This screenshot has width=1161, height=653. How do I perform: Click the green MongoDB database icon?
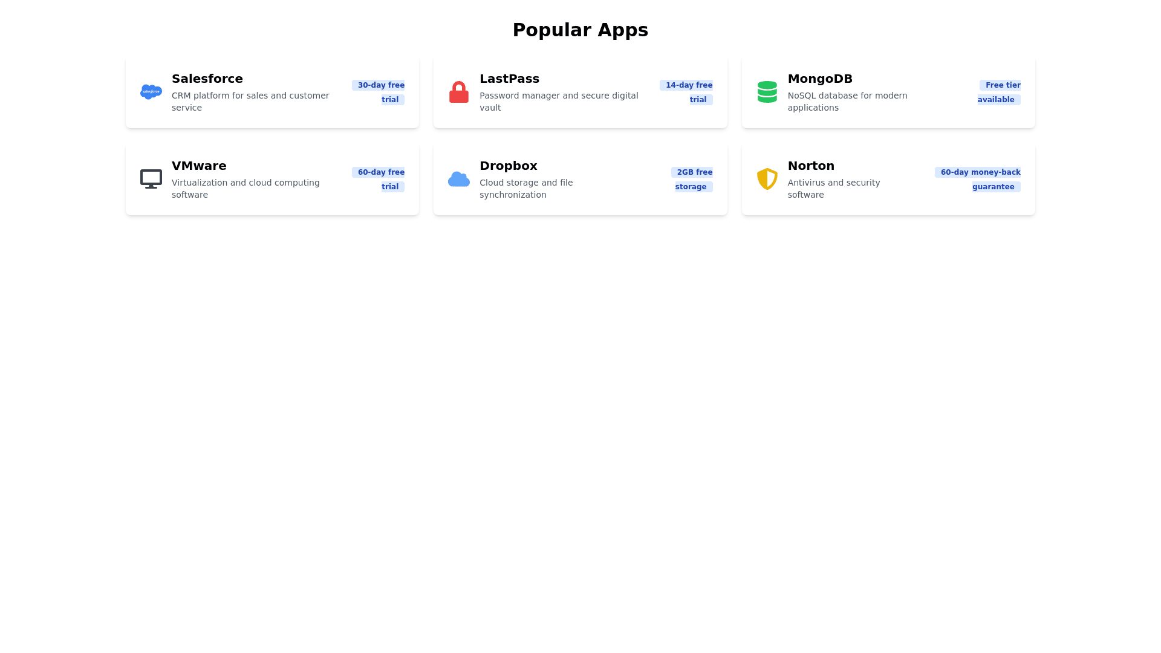coord(767,92)
